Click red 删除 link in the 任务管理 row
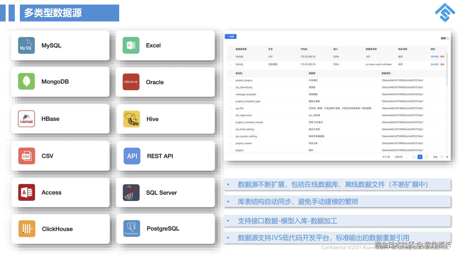The height and width of the screenshot is (255, 458). 442,64
